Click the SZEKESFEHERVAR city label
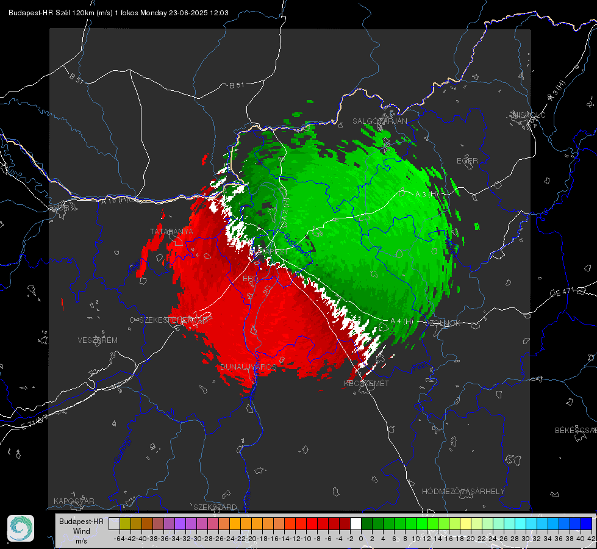The image size is (597, 549). (x=173, y=320)
